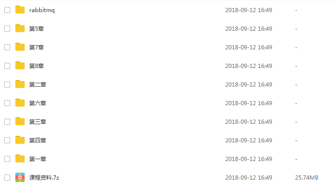Click the 第5章 folder icon

20,28
